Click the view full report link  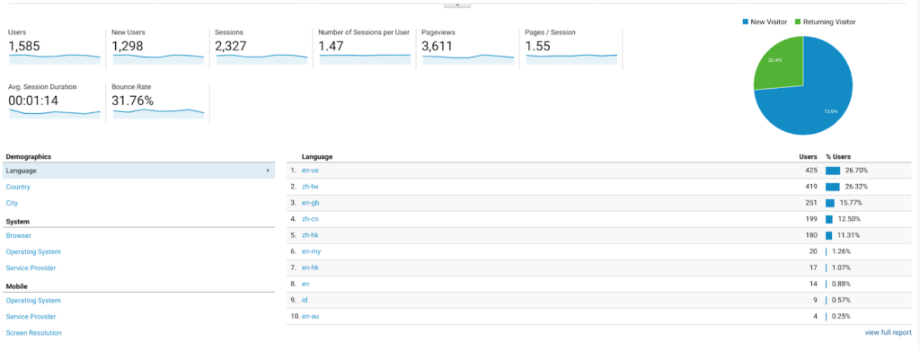point(889,333)
